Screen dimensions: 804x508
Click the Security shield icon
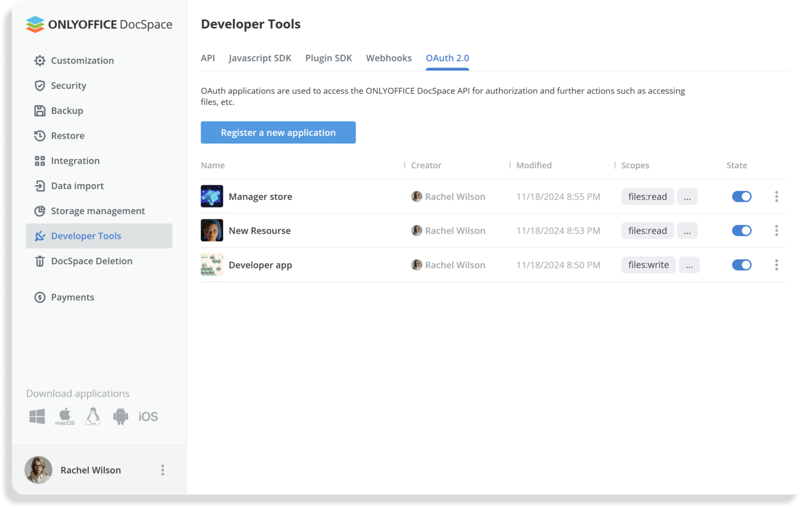coord(40,86)
